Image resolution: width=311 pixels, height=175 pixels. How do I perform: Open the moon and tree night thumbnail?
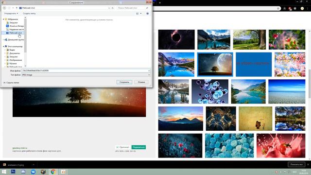[x=215, y=65]
